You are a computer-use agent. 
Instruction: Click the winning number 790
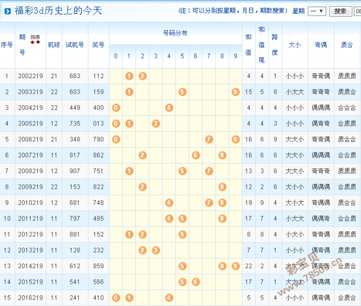click(x=98, y=139)
